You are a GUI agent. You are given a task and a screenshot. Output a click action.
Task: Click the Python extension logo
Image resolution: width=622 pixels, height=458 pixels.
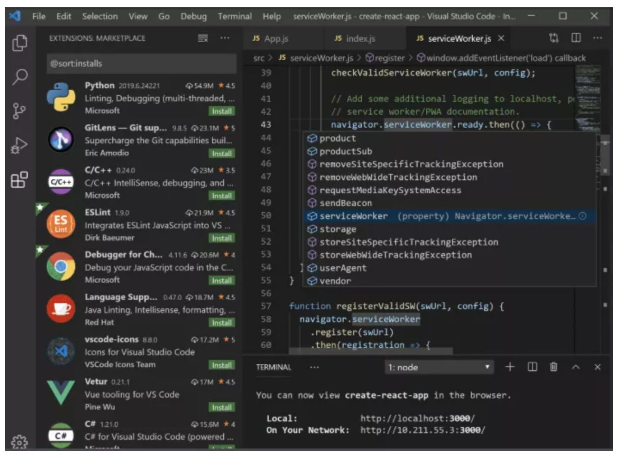pos(61,97)
